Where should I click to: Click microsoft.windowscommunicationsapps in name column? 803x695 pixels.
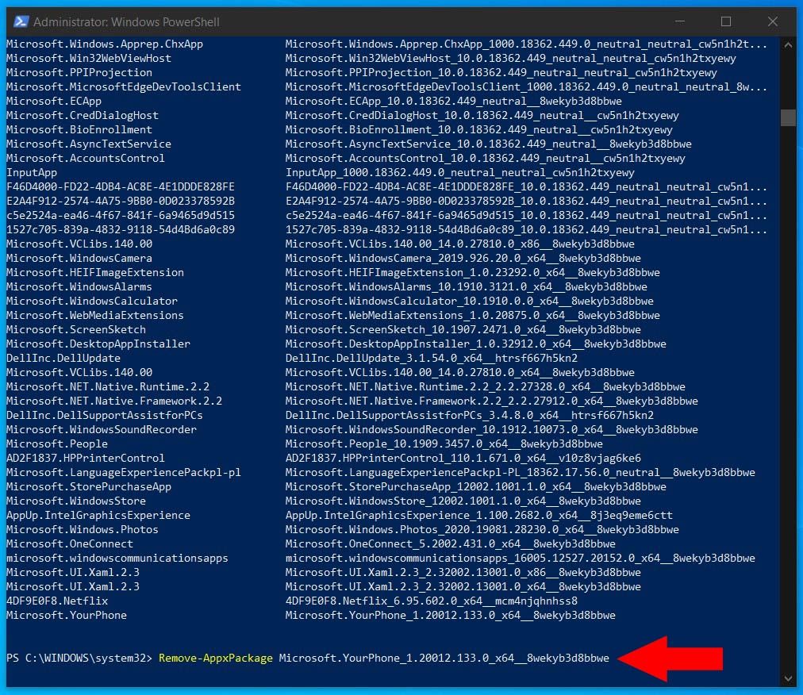tap(117, 558)
